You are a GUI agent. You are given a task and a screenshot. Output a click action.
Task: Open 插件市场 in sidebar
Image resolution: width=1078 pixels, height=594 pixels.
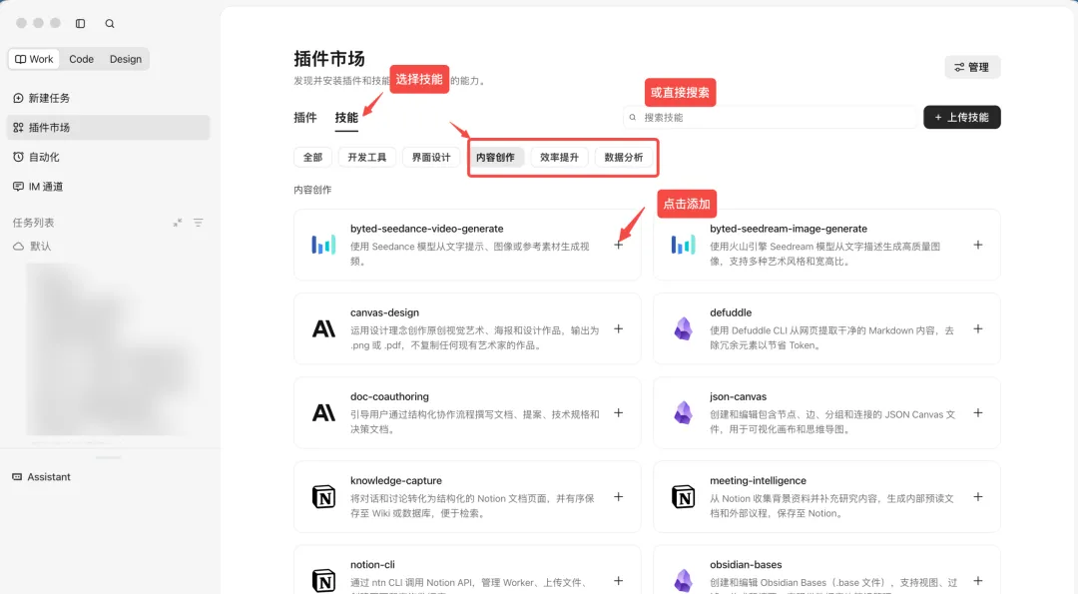[108, 127]
